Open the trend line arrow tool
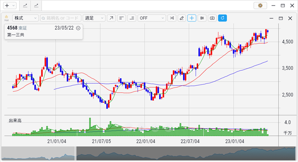This screenshot has height=162, width=298. 111,18
